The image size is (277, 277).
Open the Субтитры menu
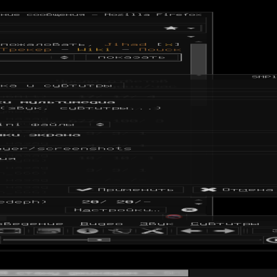pos(225,224)
